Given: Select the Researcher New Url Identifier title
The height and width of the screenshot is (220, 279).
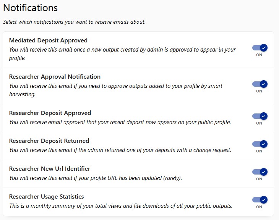Looking at the screenshot, I should (49, 168).
